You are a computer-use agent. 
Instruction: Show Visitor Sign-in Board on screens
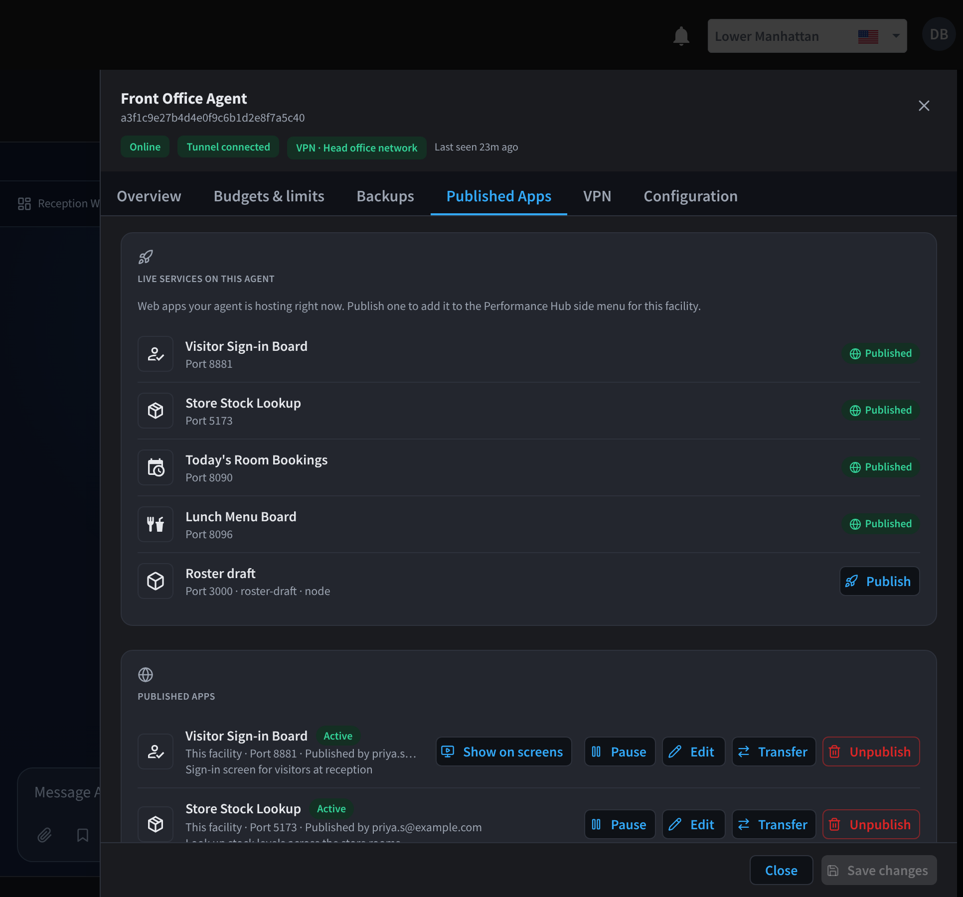[x=504, y=751]
